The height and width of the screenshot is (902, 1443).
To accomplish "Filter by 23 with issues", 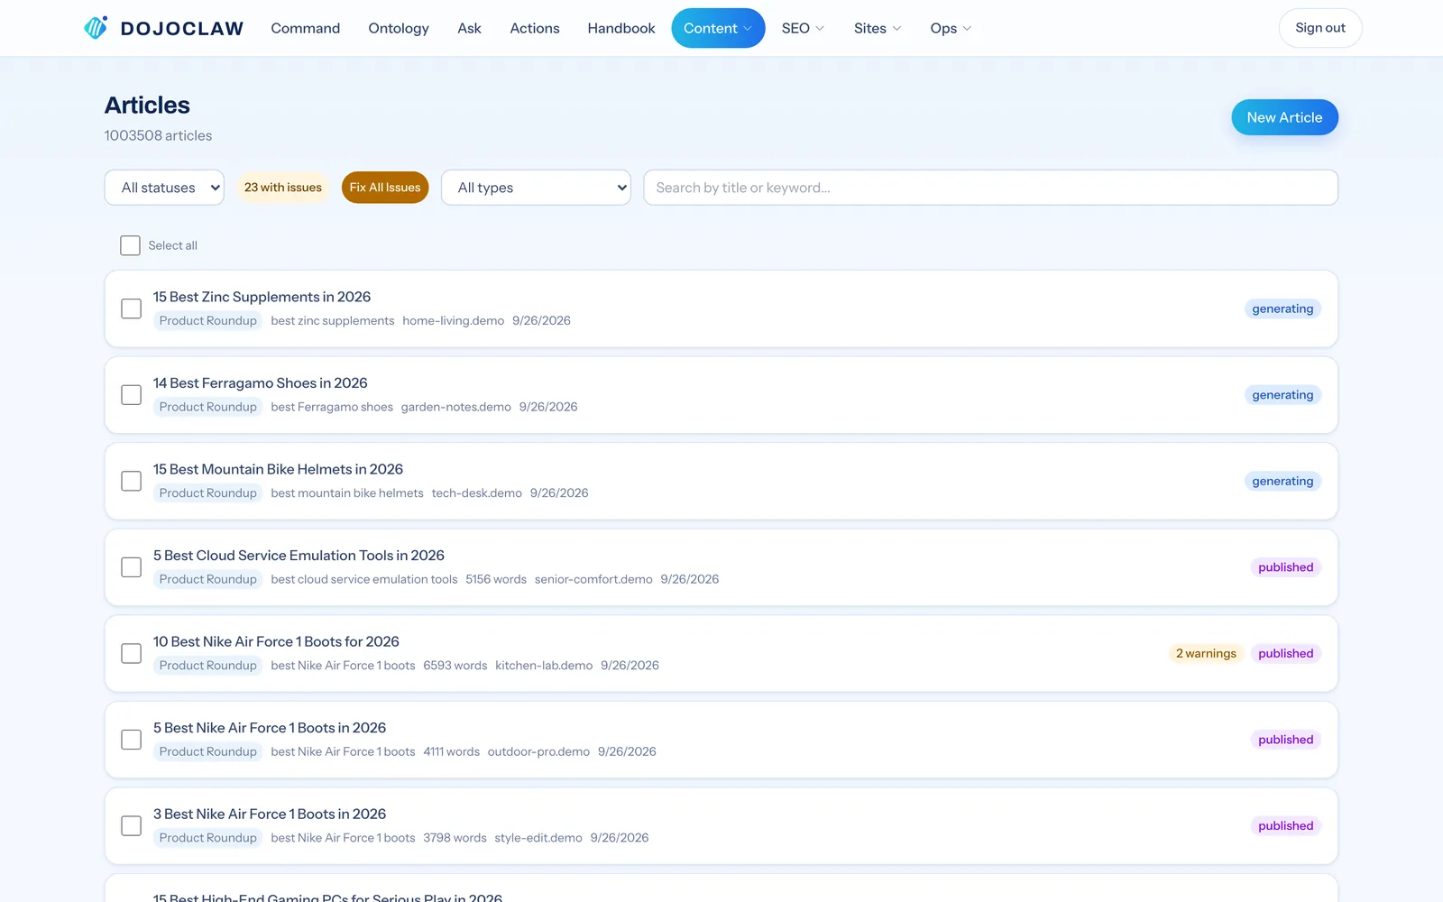I will [283, 188].
